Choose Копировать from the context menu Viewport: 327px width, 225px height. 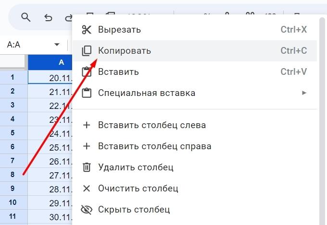[x=125, y=51]
